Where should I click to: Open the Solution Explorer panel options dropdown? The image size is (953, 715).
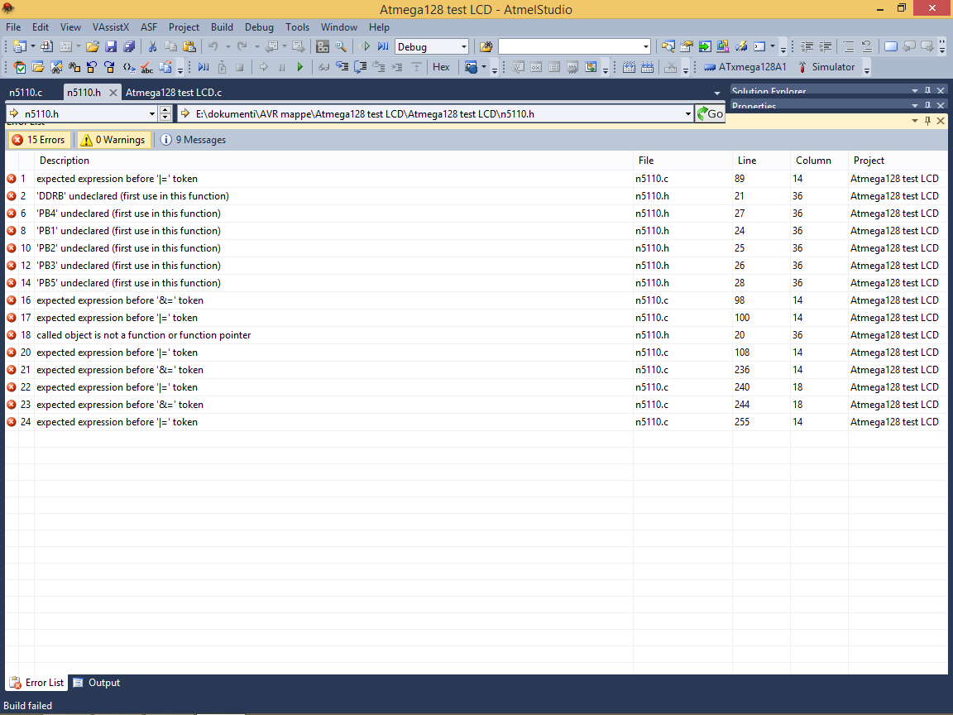point(915,90)
